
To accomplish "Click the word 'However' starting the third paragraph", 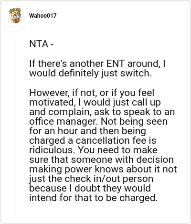I will 49,93.
